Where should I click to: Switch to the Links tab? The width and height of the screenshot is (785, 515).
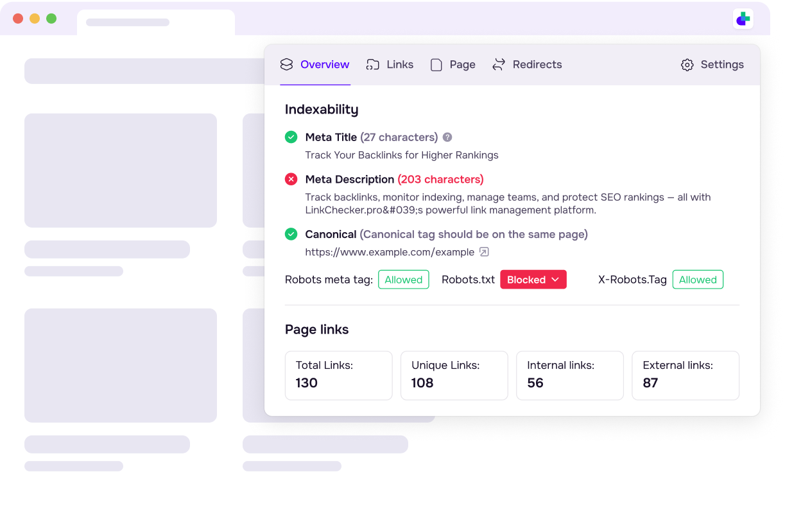click(399, 65)
